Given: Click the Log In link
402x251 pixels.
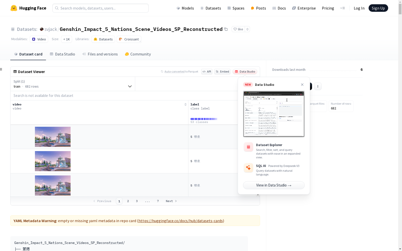Looking at the screenshot, I should click(359, 8).
